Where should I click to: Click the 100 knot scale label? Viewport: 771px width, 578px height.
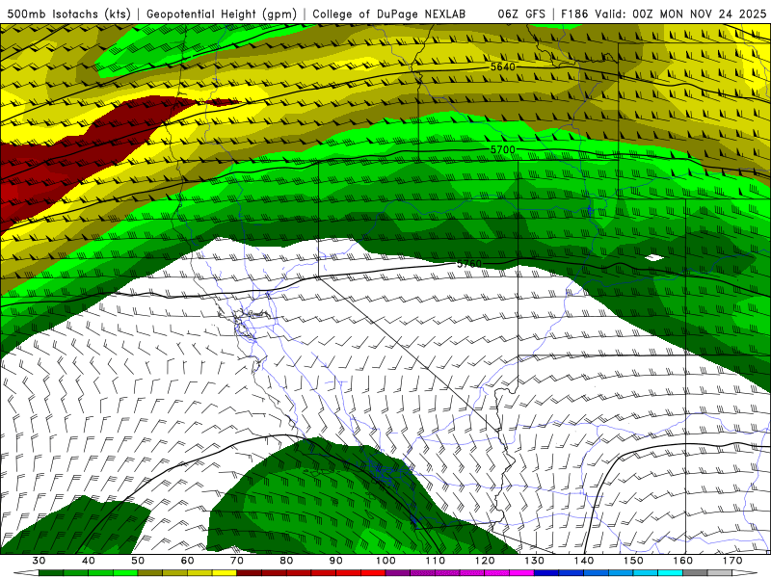pos(386,561)
